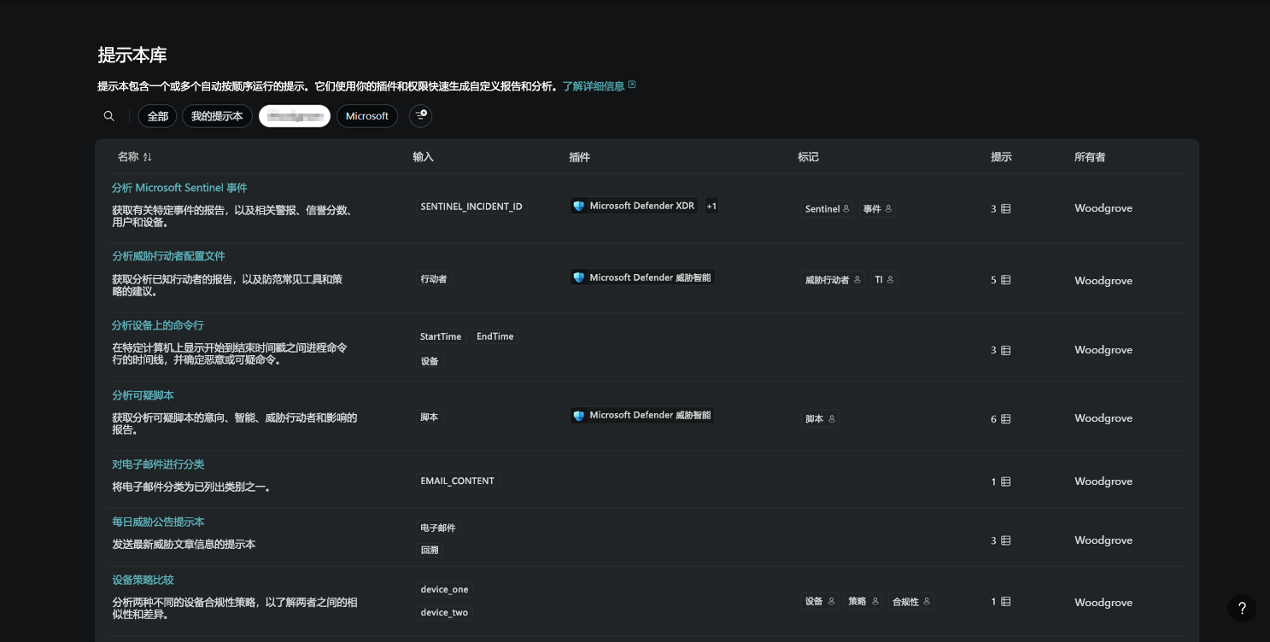This screenshot has width=1270, height=642.
Task: Click the 插件 column header
Action: click(x=580, y=157)
